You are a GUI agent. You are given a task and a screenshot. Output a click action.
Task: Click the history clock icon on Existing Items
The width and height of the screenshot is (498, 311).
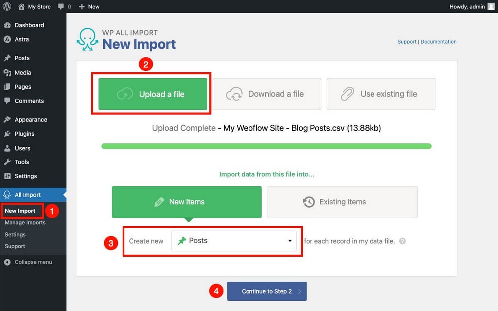coord(309,202)
